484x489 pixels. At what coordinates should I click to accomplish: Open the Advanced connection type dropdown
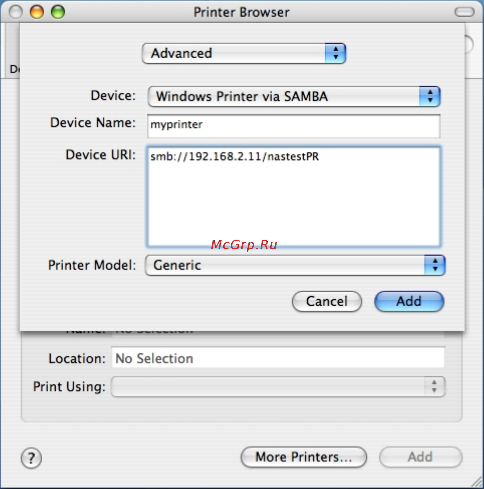(x=244, y=53)
